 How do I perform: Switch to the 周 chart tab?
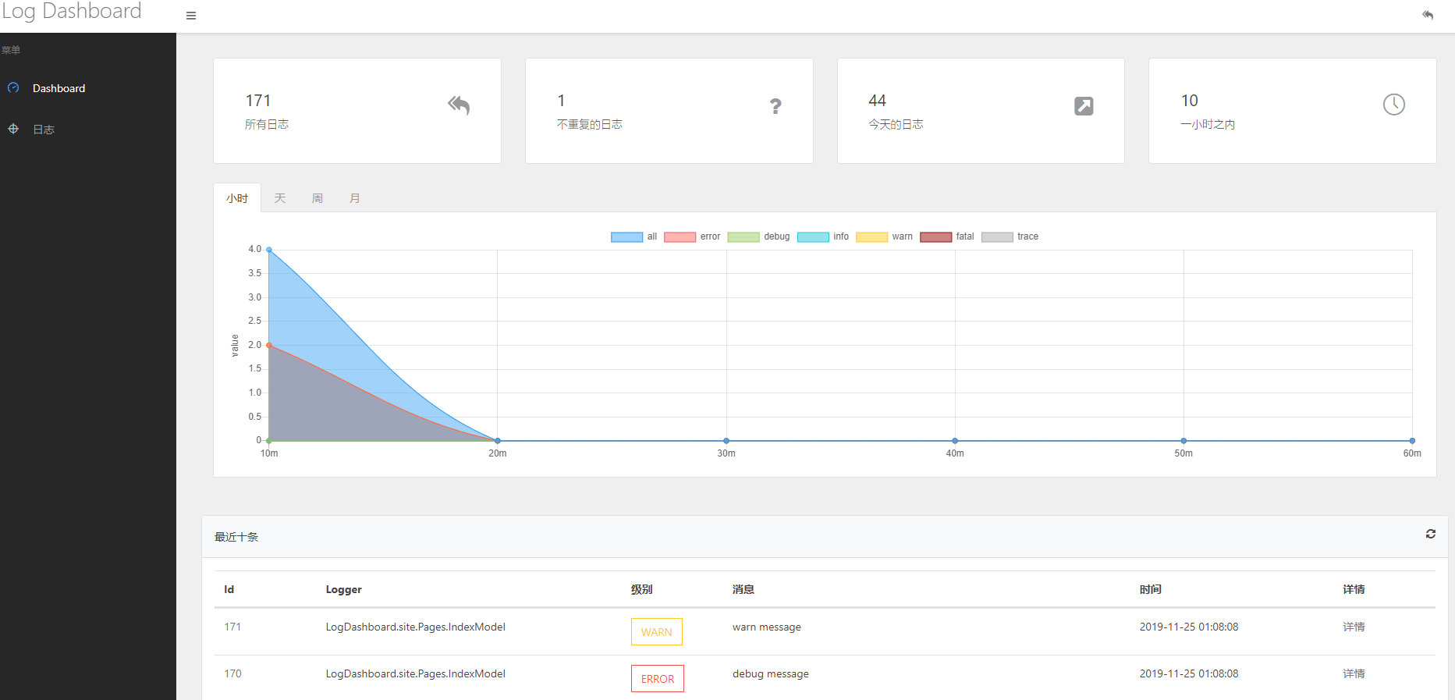[x=318, y=198]
